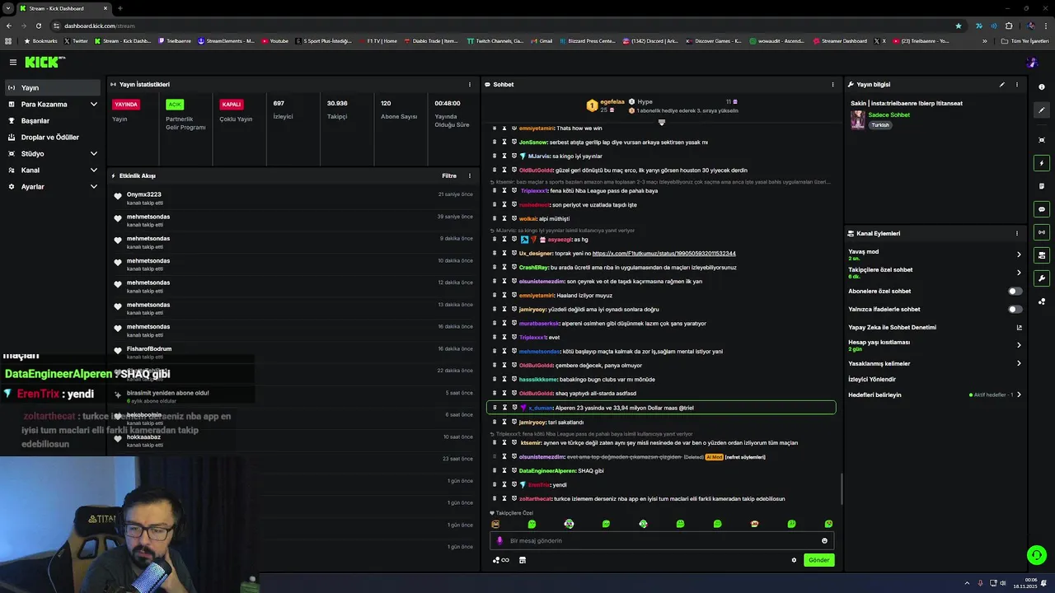Click the Turkish language tag
1055x593 pixels.
(x=880, y=125)
